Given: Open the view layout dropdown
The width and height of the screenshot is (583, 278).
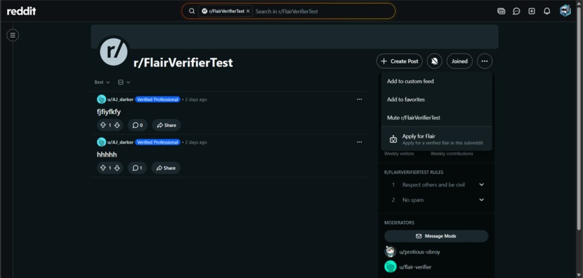Looking at the screenshot, I should [124, 82].
